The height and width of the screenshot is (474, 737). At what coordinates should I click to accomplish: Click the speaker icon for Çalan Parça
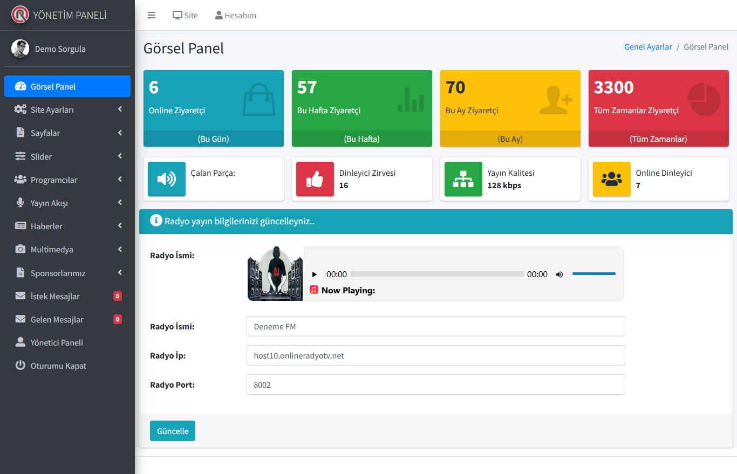point(166,179)
